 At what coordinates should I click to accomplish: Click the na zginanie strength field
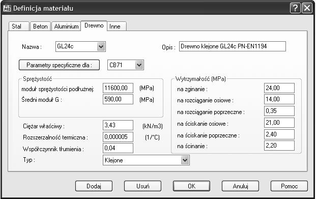[279, 88]
